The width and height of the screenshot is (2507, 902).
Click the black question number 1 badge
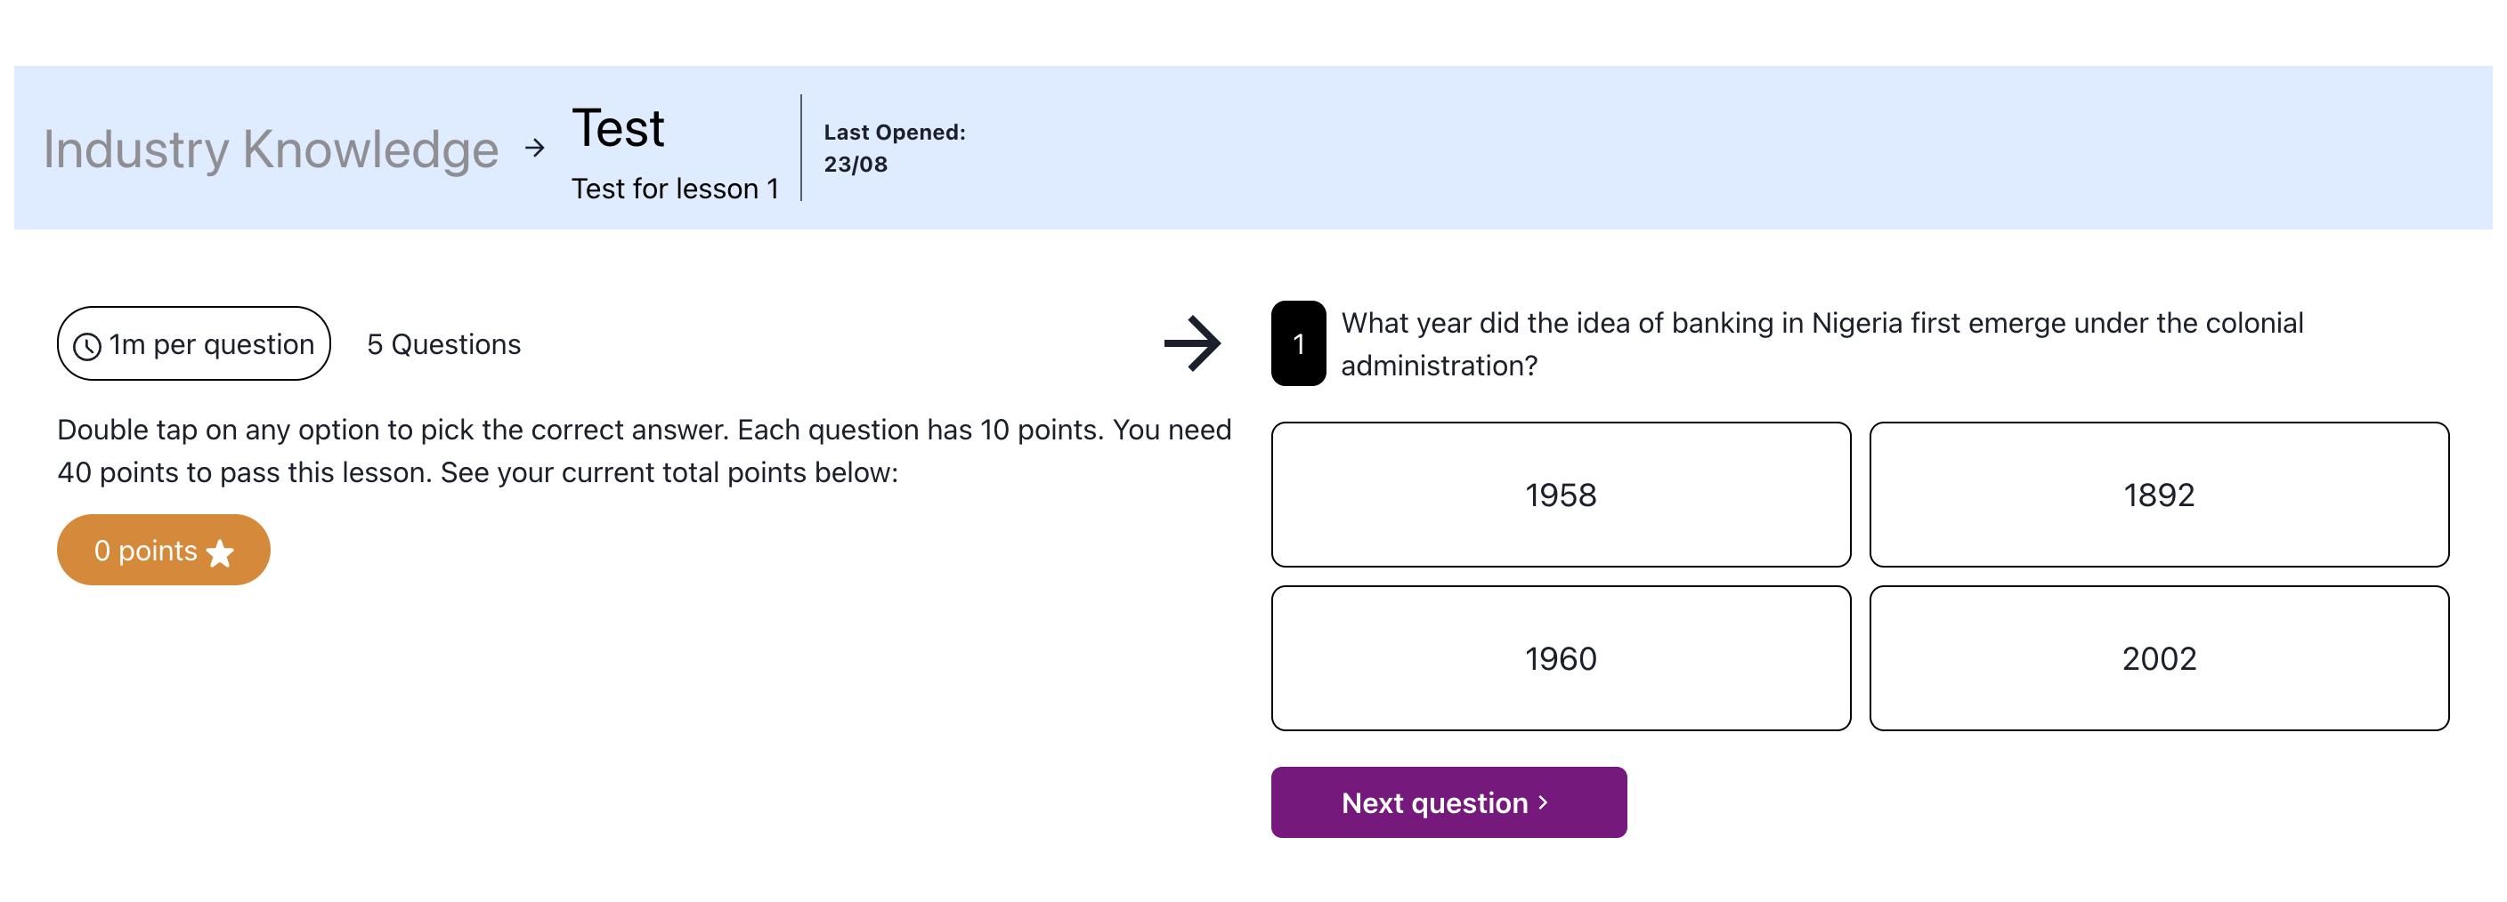click(1297, 343)
